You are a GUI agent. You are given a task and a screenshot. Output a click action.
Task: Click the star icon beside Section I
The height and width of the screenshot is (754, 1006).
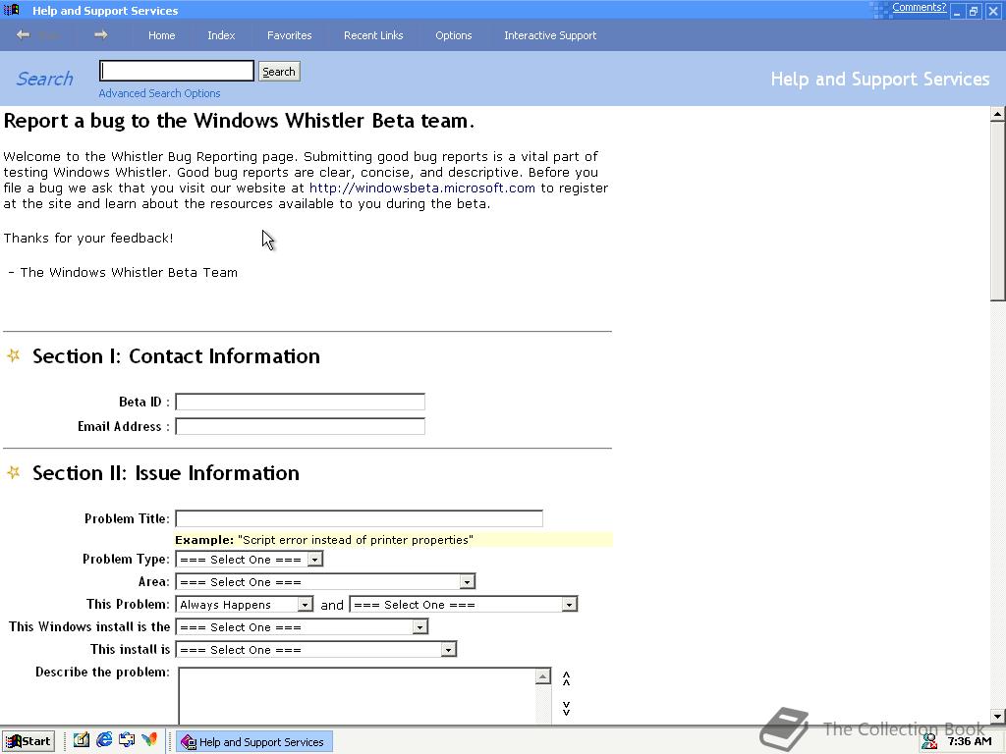(x=14, y=355)
